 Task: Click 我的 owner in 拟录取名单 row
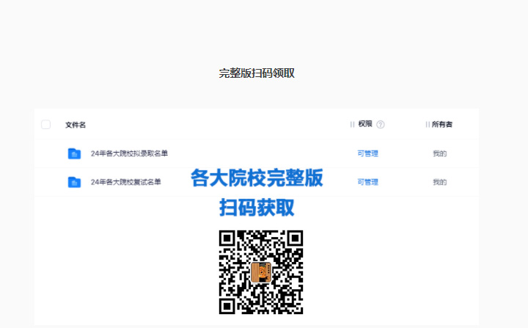pos(440,153)
